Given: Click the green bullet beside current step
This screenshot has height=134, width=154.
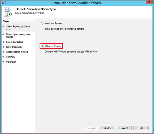Looking at the screenshot, I should pos(3,27).
